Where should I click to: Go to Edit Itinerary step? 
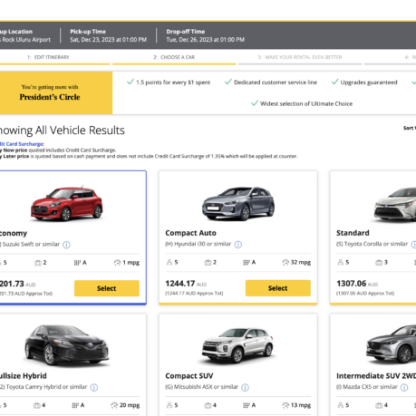tap(48, 57)
